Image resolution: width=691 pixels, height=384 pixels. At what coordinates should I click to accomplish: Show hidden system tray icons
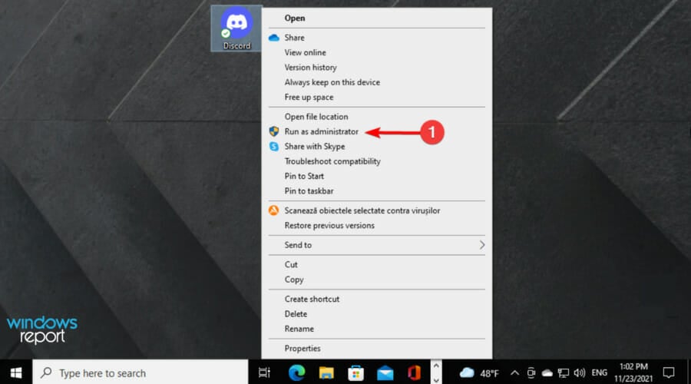514,373
